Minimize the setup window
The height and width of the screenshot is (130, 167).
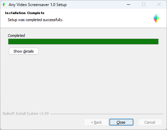[129, 5]
